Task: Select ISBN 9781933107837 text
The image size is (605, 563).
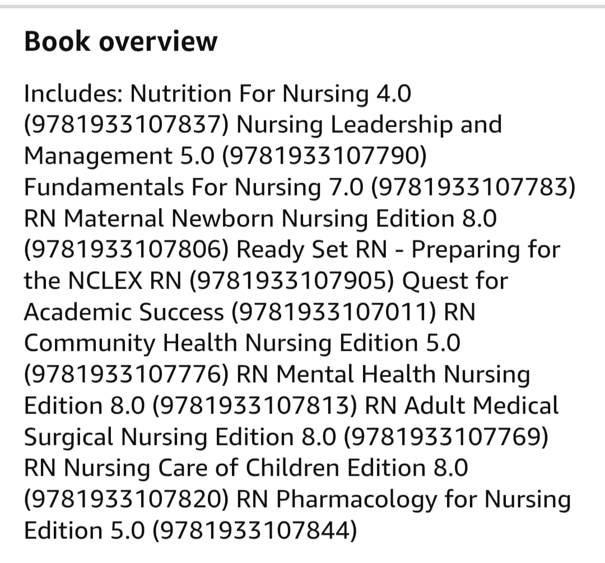Action: pyautogui.click(x=126, y=124)
